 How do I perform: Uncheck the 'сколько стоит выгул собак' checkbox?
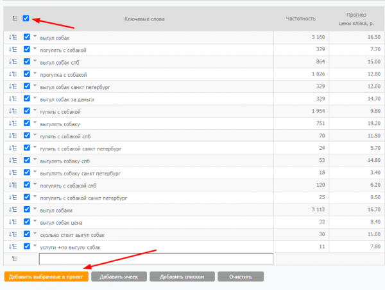[x=26, y=234]
